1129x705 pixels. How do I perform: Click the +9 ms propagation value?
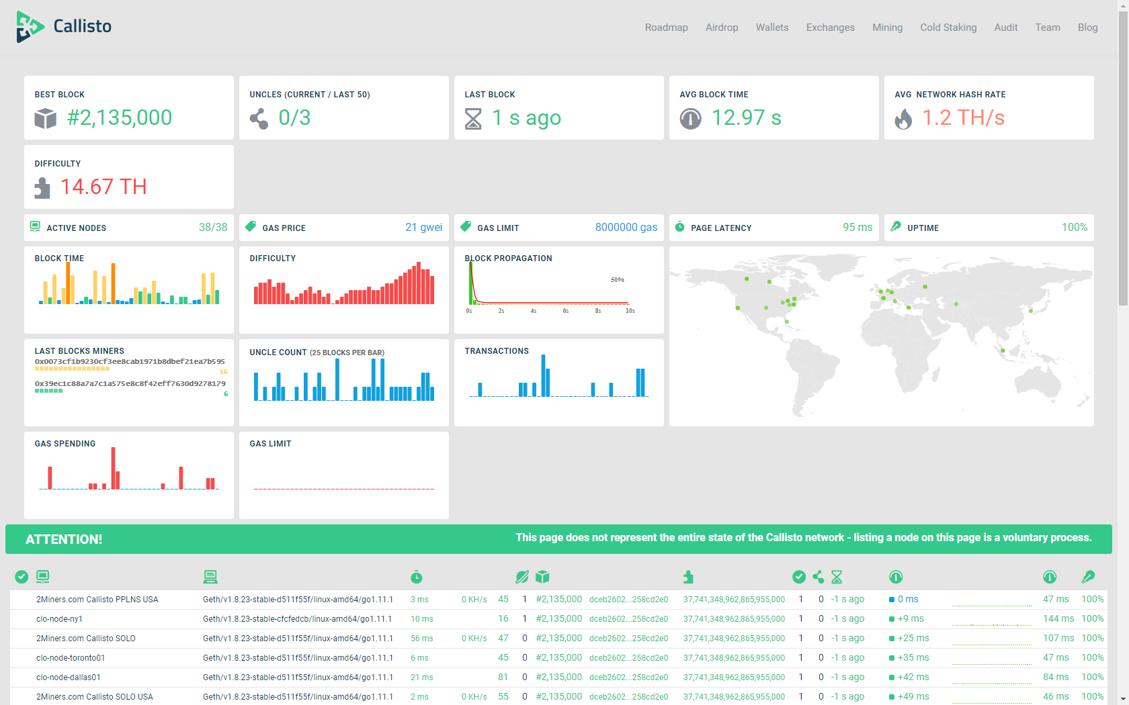[x=911, y=619]
